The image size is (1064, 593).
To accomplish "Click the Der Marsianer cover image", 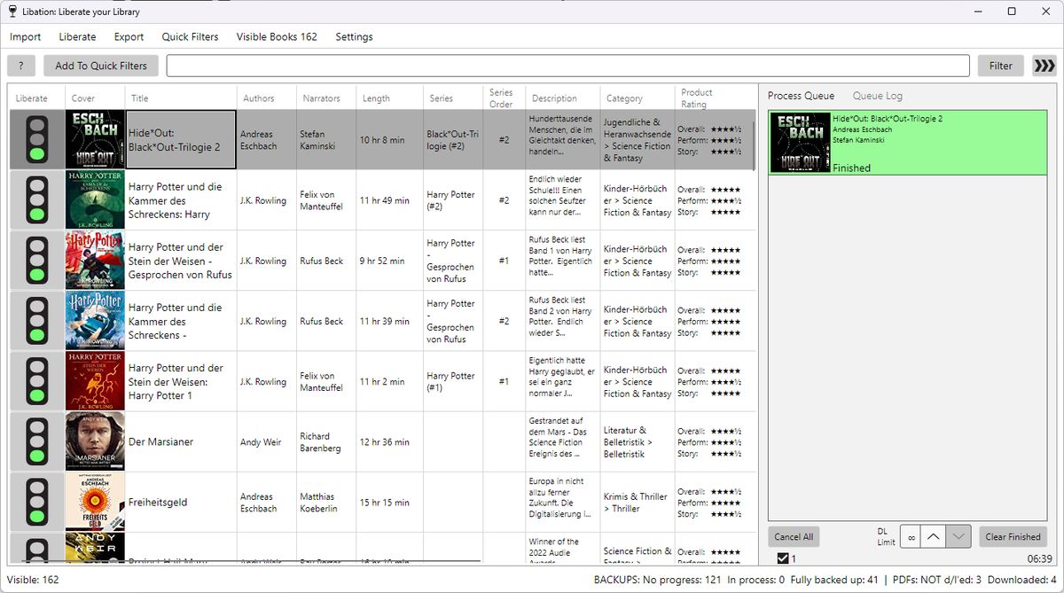I will tap(95, 441).
